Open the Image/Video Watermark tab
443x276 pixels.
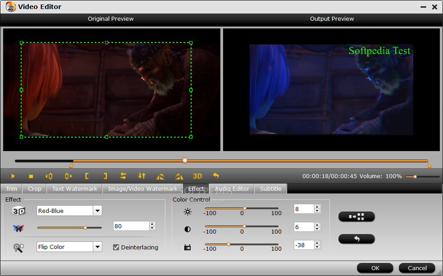tap(143, 189)
